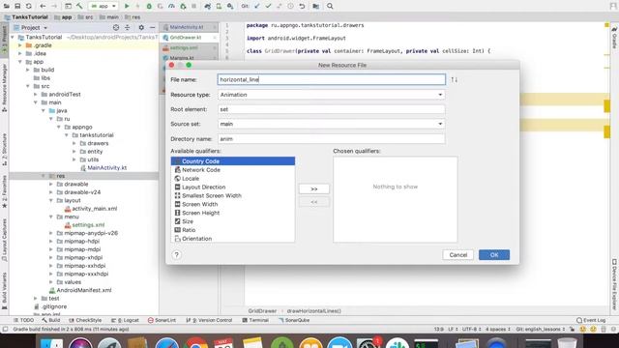This screenshot has height=348, width=619.
Task: Click the Directory name field
Action: (331, 139)
